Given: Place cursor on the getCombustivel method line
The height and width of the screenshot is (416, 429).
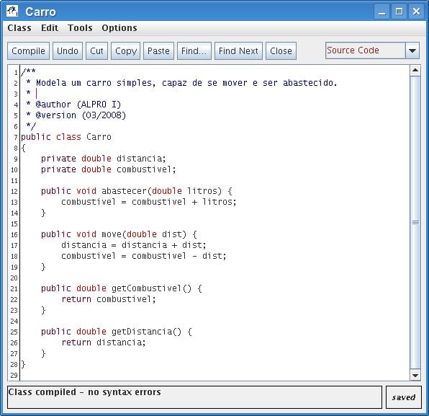Looking at the screenshot, I should point(122,288).
